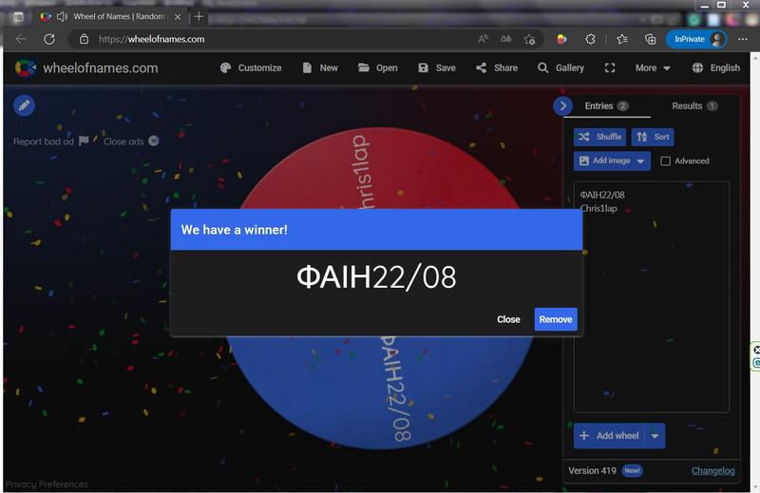This screenshot has width=760, height=493.
Task: Click Add wheel button
Action: [x=610, y=435]
